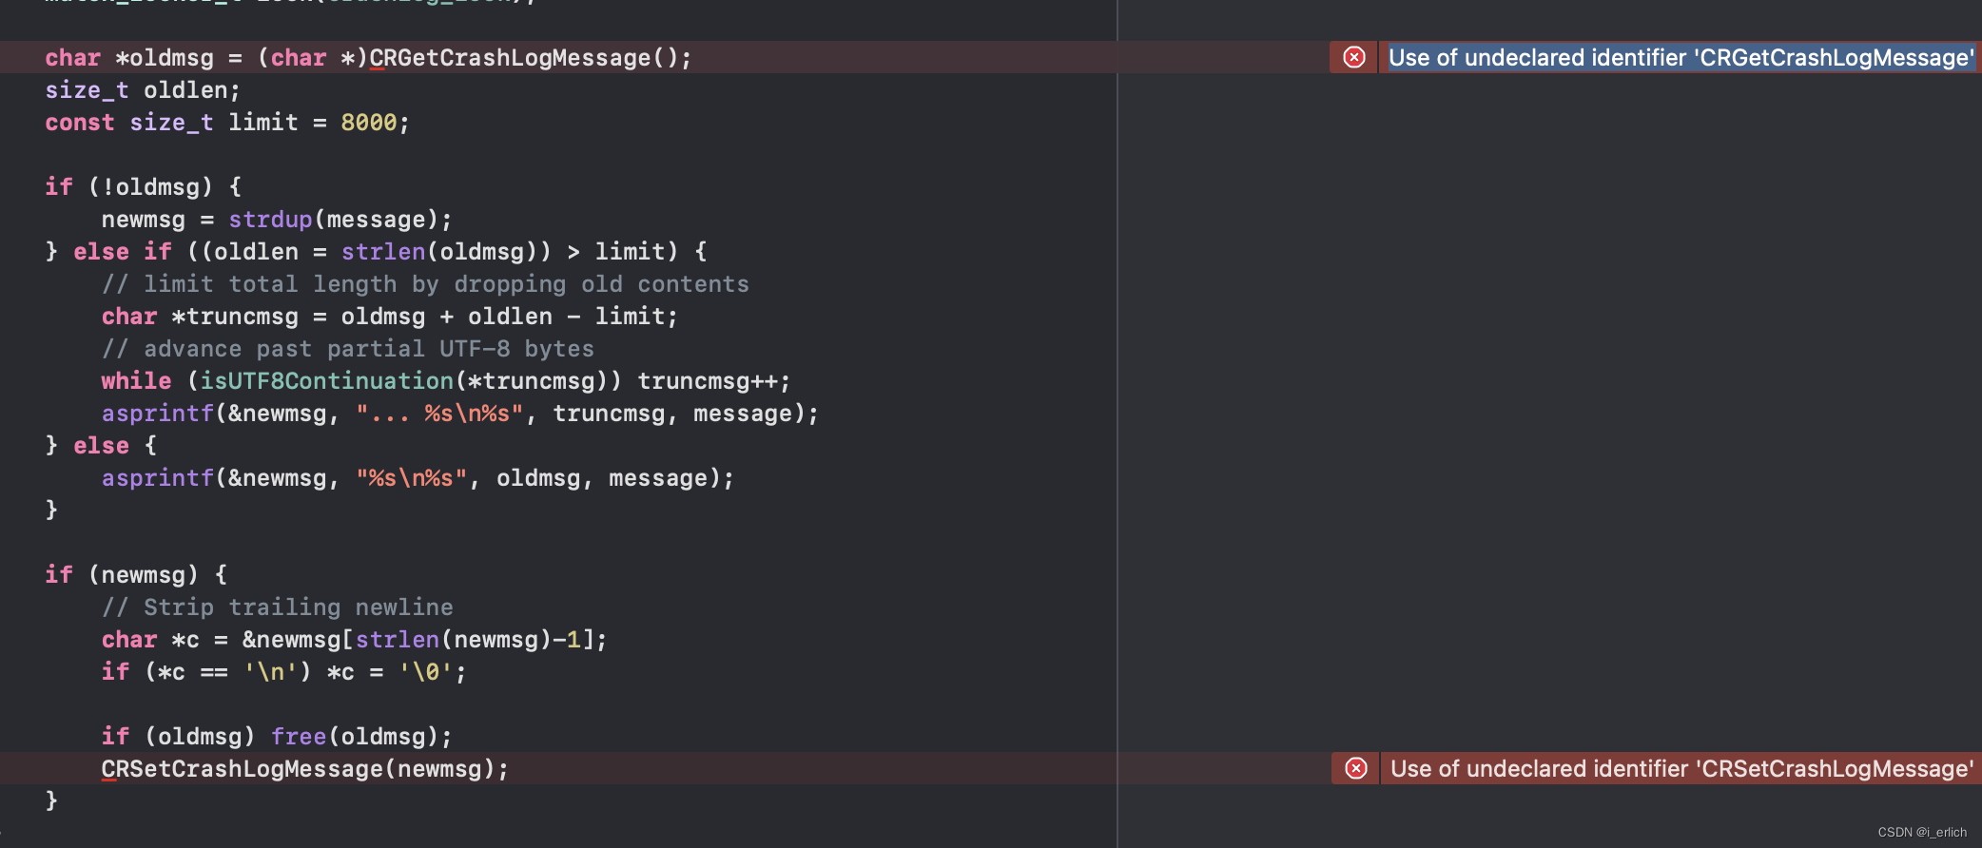Click the 'char *c = &newmsg[...]' line

tap(354, 640)
